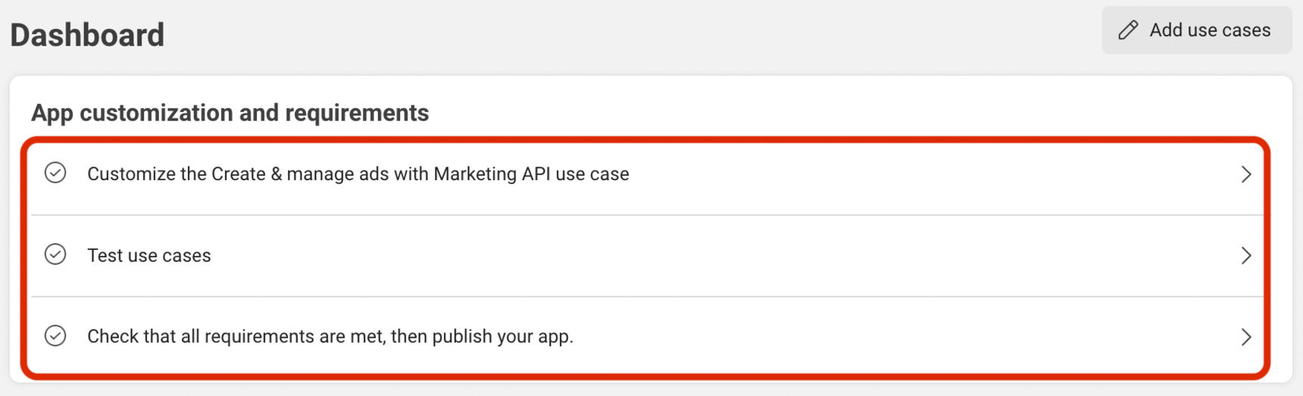Click the pencil icon beside Add use cases

tap(1128, 30)
